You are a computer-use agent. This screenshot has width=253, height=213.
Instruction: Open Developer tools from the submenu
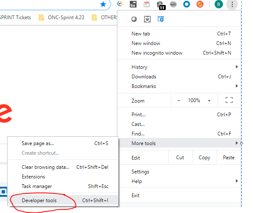point(63,200)
